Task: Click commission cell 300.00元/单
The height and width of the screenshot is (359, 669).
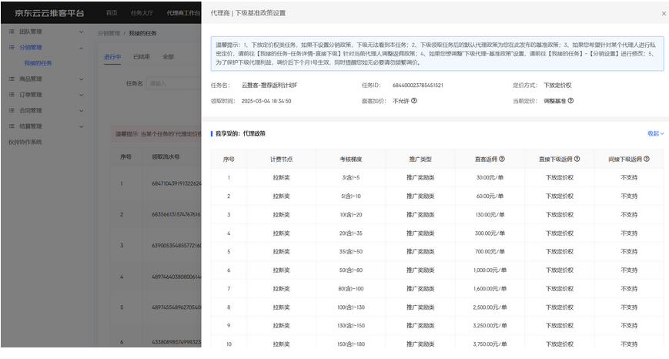Action: pyautogui.click(x=490, y=233)
